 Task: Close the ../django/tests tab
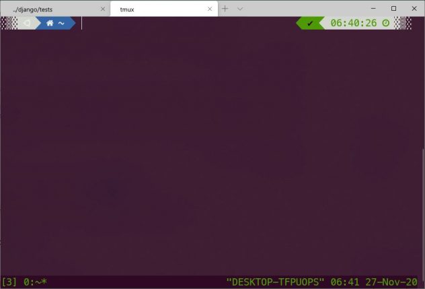[x=103, y=9]
